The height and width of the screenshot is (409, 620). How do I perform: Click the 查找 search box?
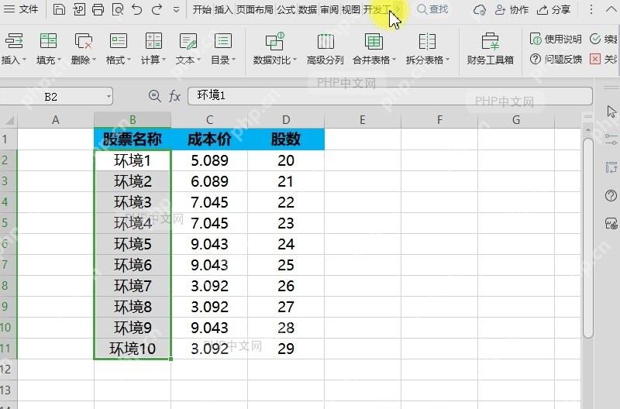coord(432,9)
